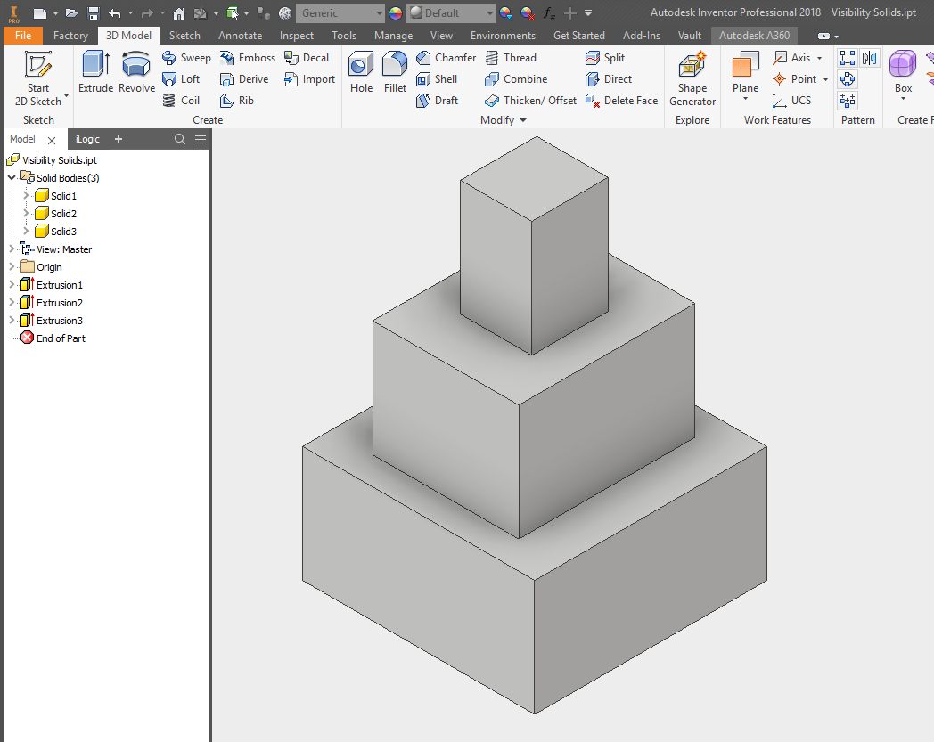Collapse the Solid Bodies folder
Viewport: 934px width, 742px height.
(x=12, y=177)
